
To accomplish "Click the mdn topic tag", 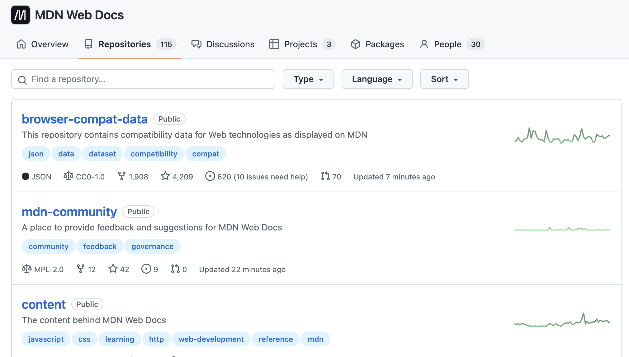I will point(316,339).
